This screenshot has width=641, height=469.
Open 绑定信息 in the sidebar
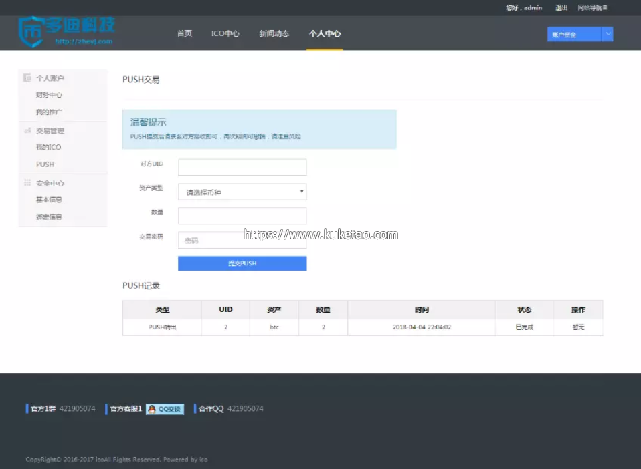[x=49, y=217]
